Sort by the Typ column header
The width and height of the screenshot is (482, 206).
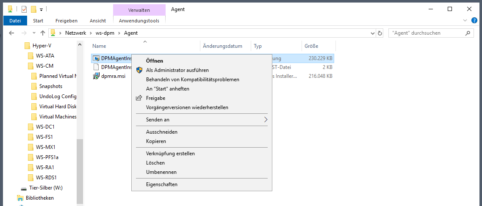pos(258,46)
